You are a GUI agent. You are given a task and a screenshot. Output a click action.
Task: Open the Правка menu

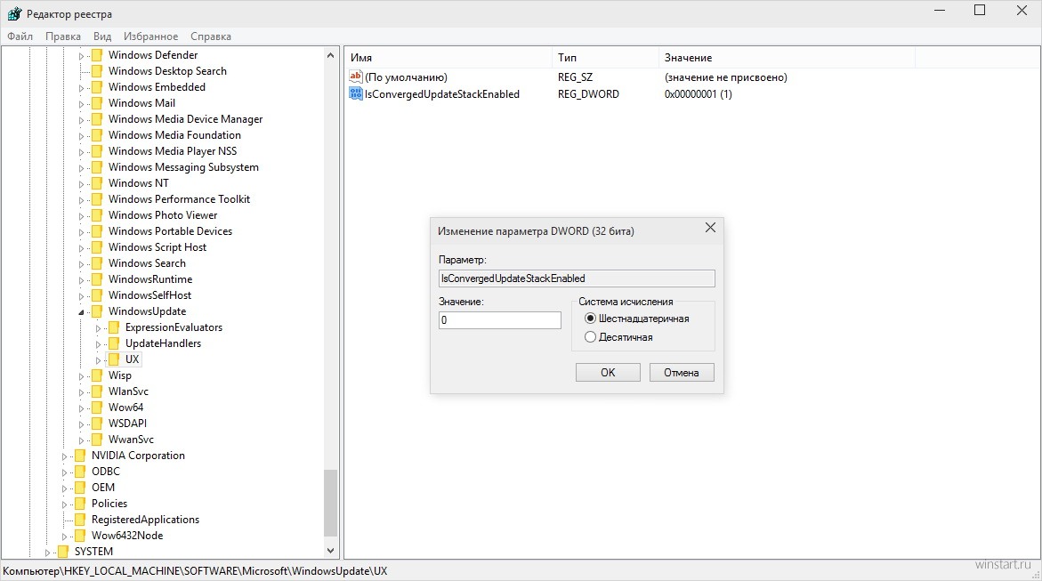pyautogui.click(x=63, y=36)
